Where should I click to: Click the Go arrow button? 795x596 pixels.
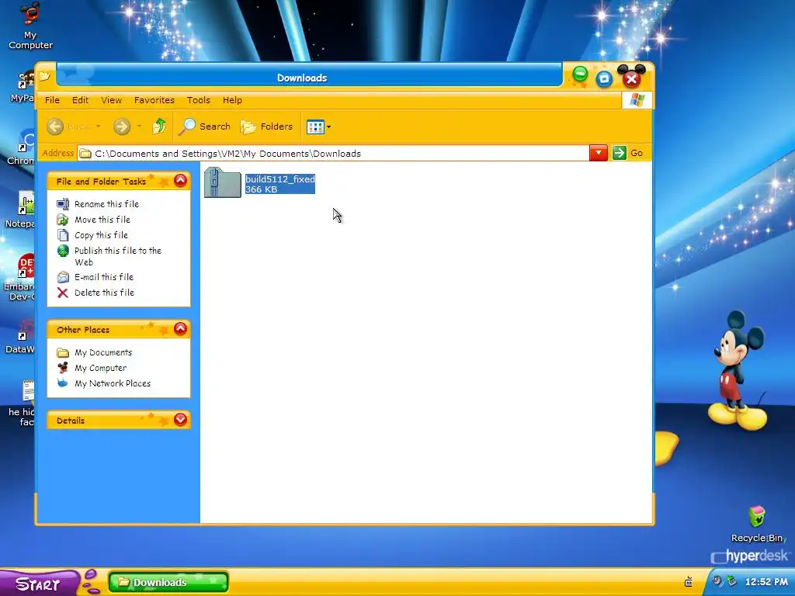coord(619,153)
